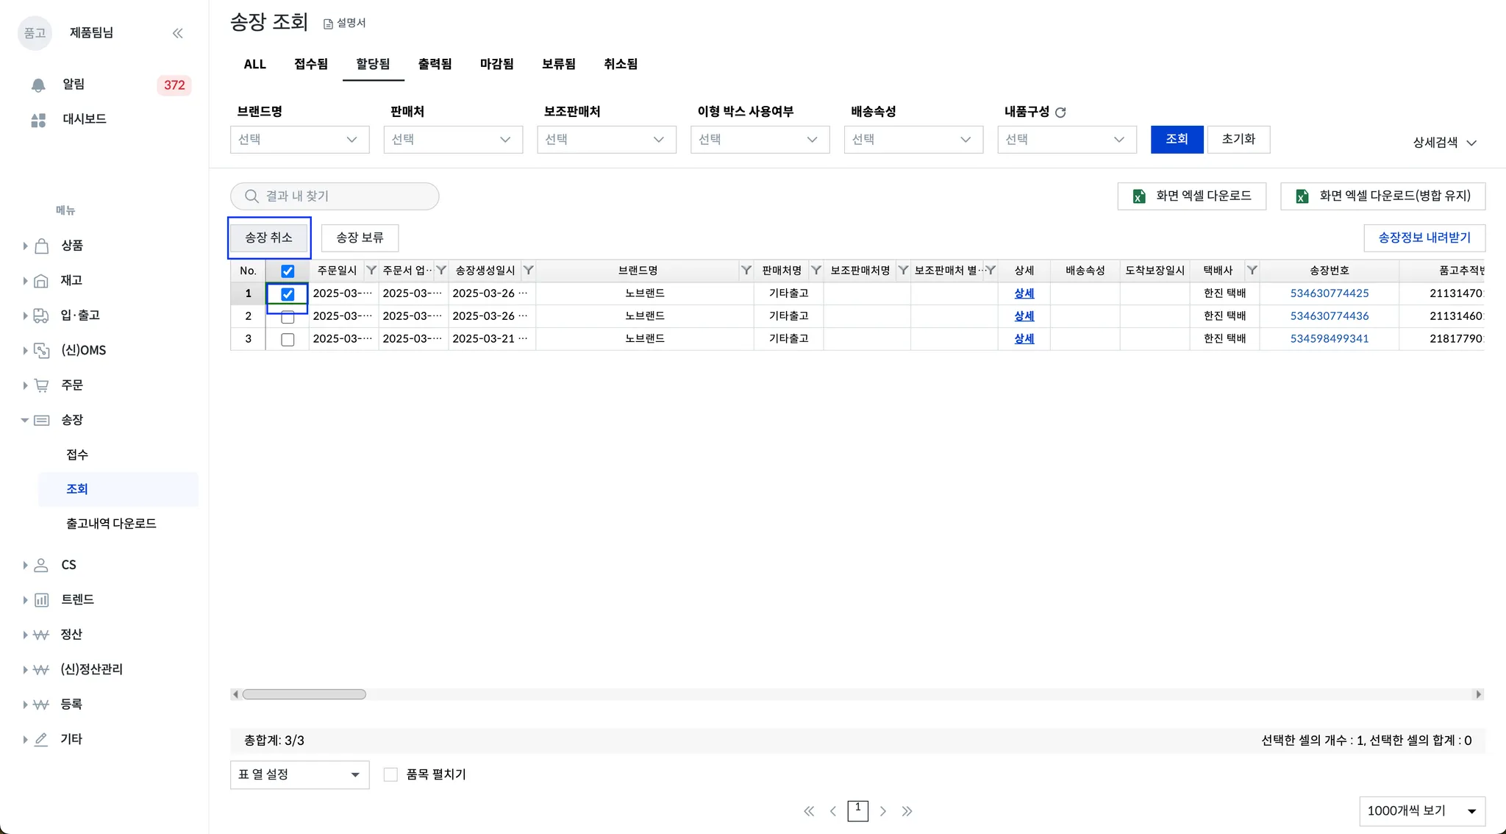Click filter icon on 택배사 column
This screenshot has width=1506, height=834.
tap(1252, 271)
